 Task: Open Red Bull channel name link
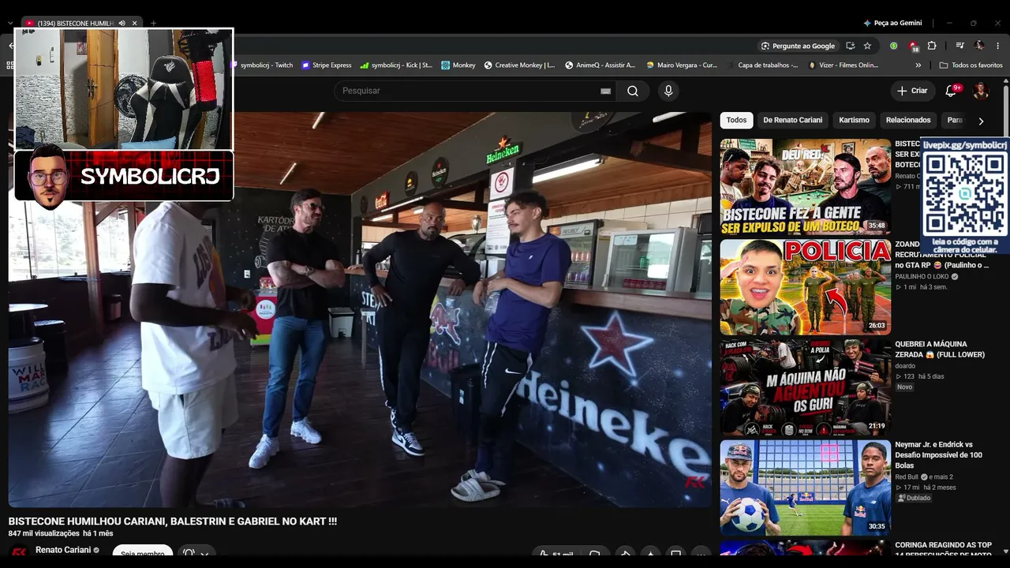click(x=908, y=476)
